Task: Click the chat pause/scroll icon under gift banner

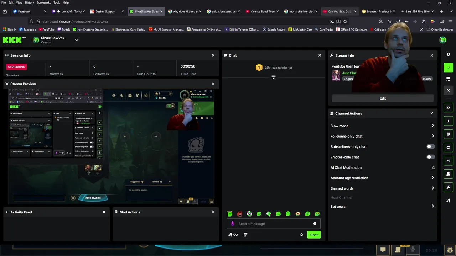Action: (x=274, y=77)
